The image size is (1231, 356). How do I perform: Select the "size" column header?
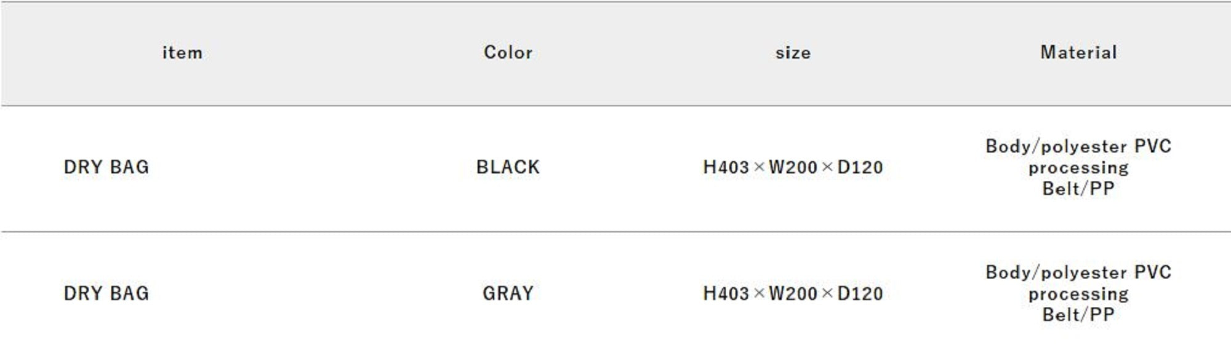point(793,53)
